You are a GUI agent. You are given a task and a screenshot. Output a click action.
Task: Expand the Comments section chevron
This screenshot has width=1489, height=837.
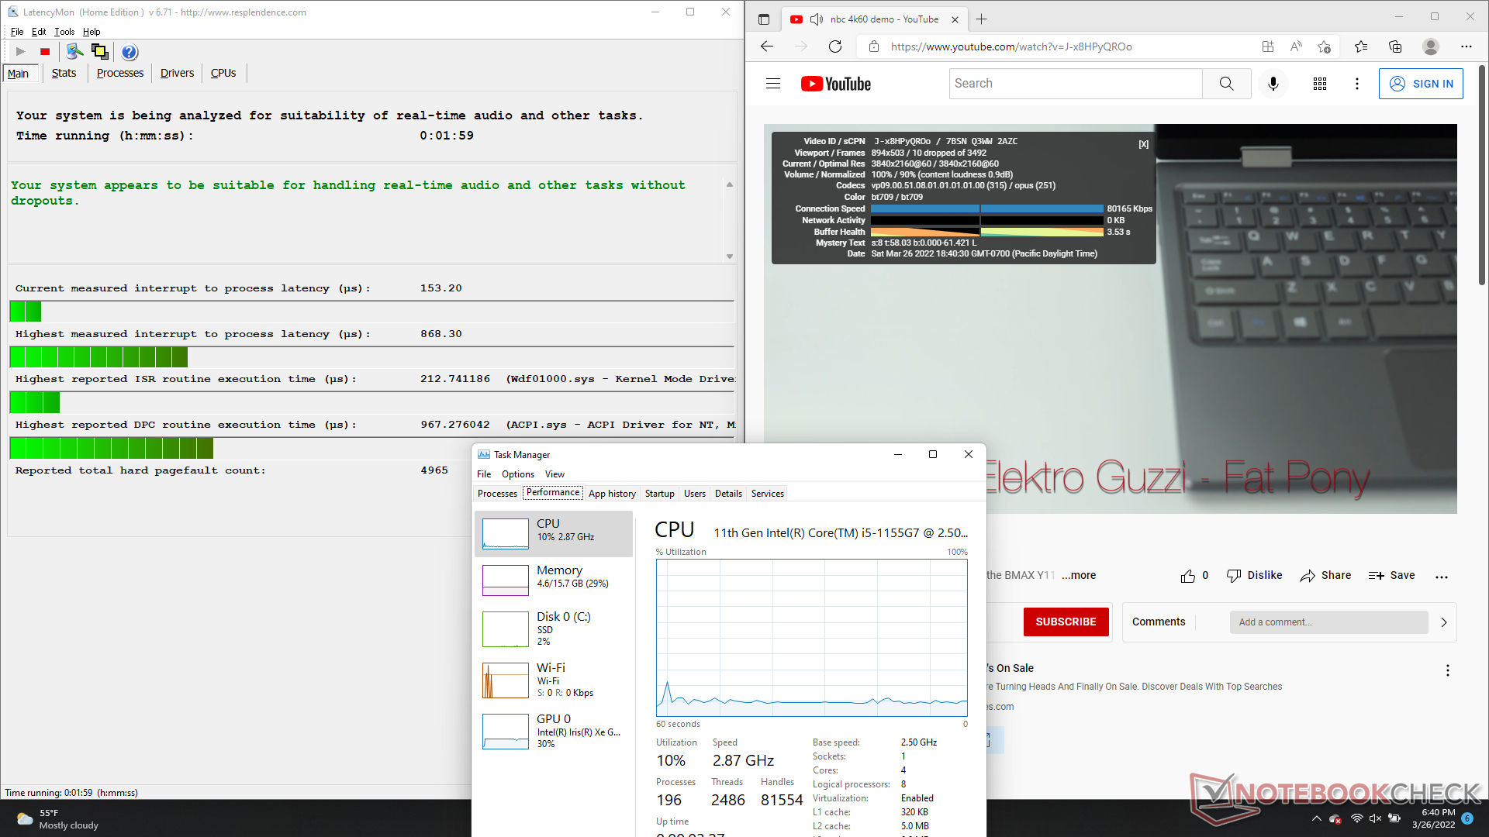1443,622
